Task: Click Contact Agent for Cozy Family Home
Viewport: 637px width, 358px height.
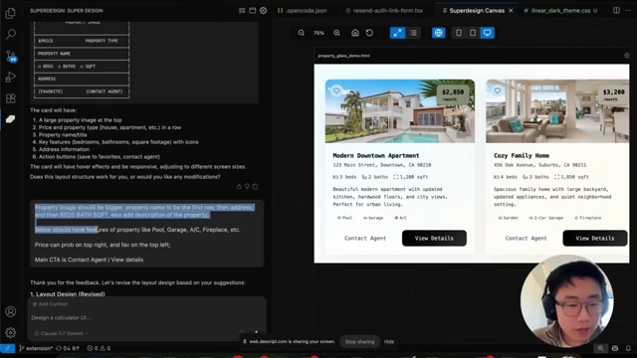Action: pyautogui.click(x=527, y=239)
